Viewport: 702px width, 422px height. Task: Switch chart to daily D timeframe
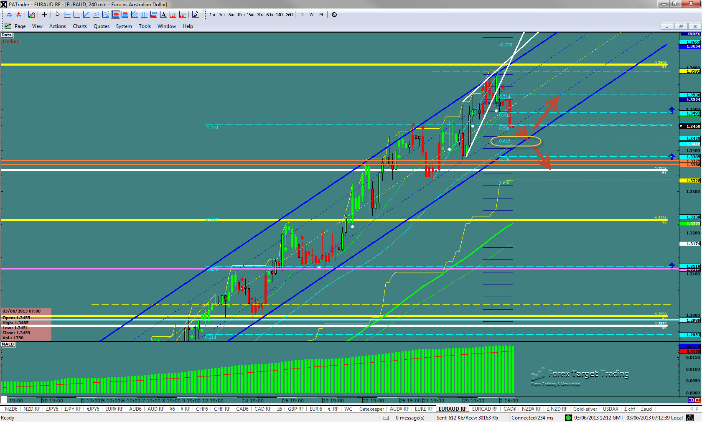click(x=302, y=15)
